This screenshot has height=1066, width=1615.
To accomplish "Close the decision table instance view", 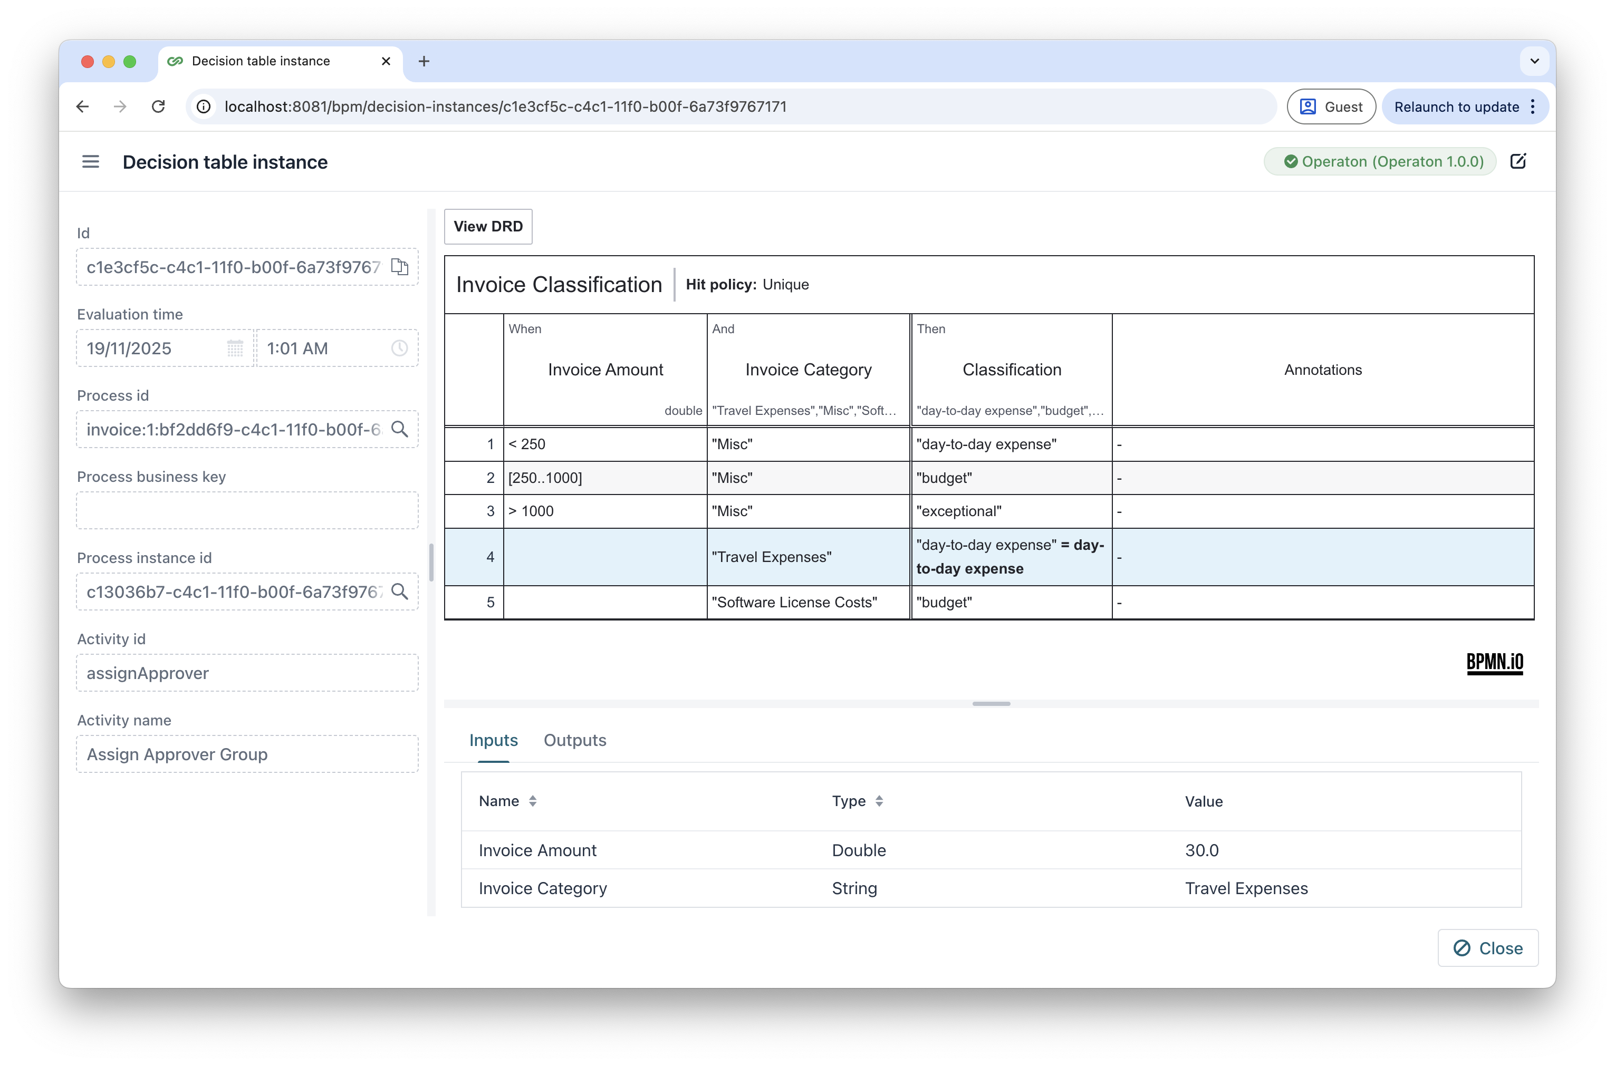I will (x=1487, y=948).
